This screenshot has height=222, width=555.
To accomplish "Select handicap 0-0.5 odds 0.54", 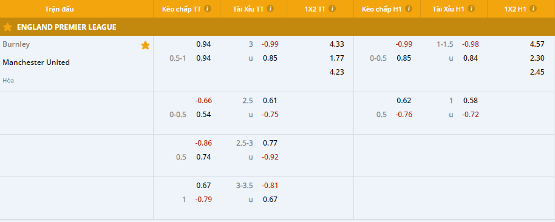I will (x=203, y=115).
